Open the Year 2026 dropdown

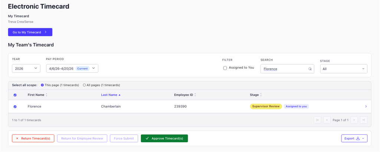(x=26, y=69)
